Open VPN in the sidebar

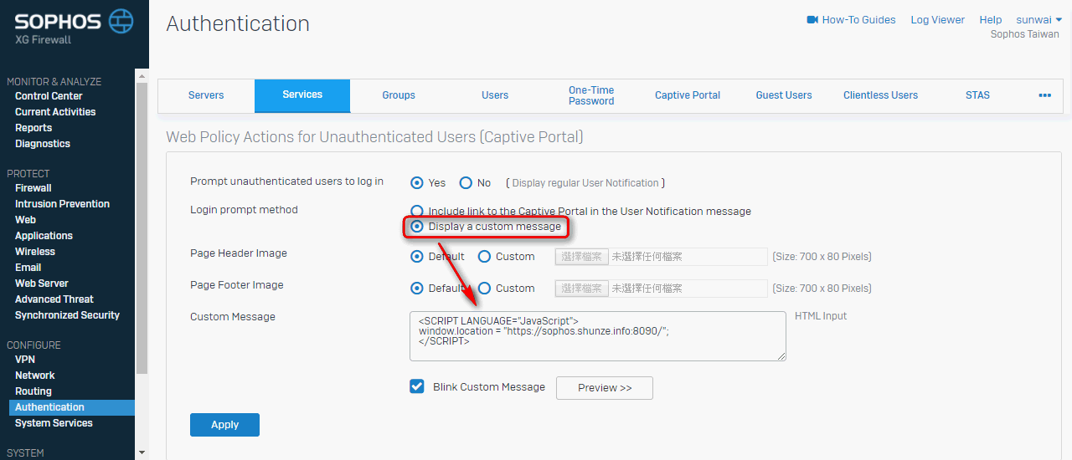point(25,360)
